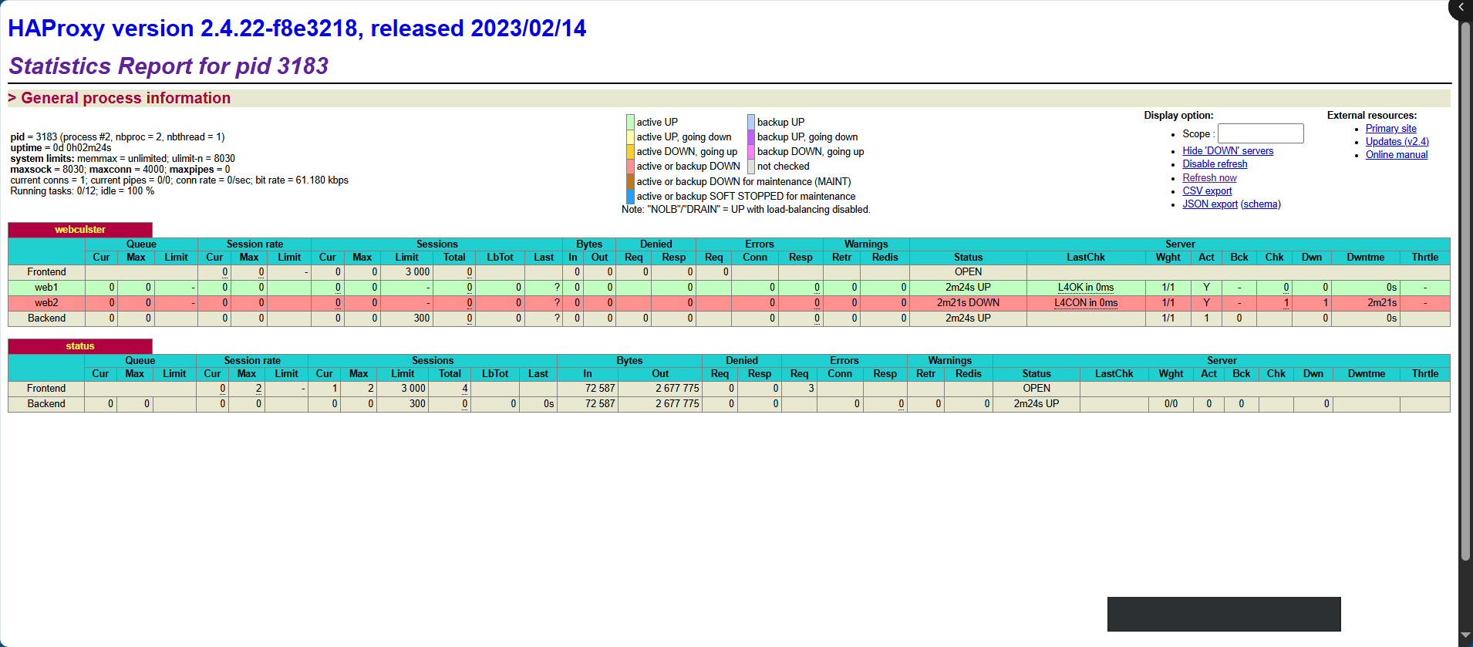Click the 2m21s DOWN status cell
Screen dimensions: 1473x647
point(968,303)
